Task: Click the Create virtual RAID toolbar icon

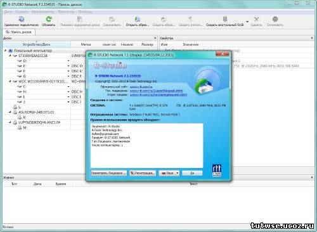Action: tap(225, 19)
